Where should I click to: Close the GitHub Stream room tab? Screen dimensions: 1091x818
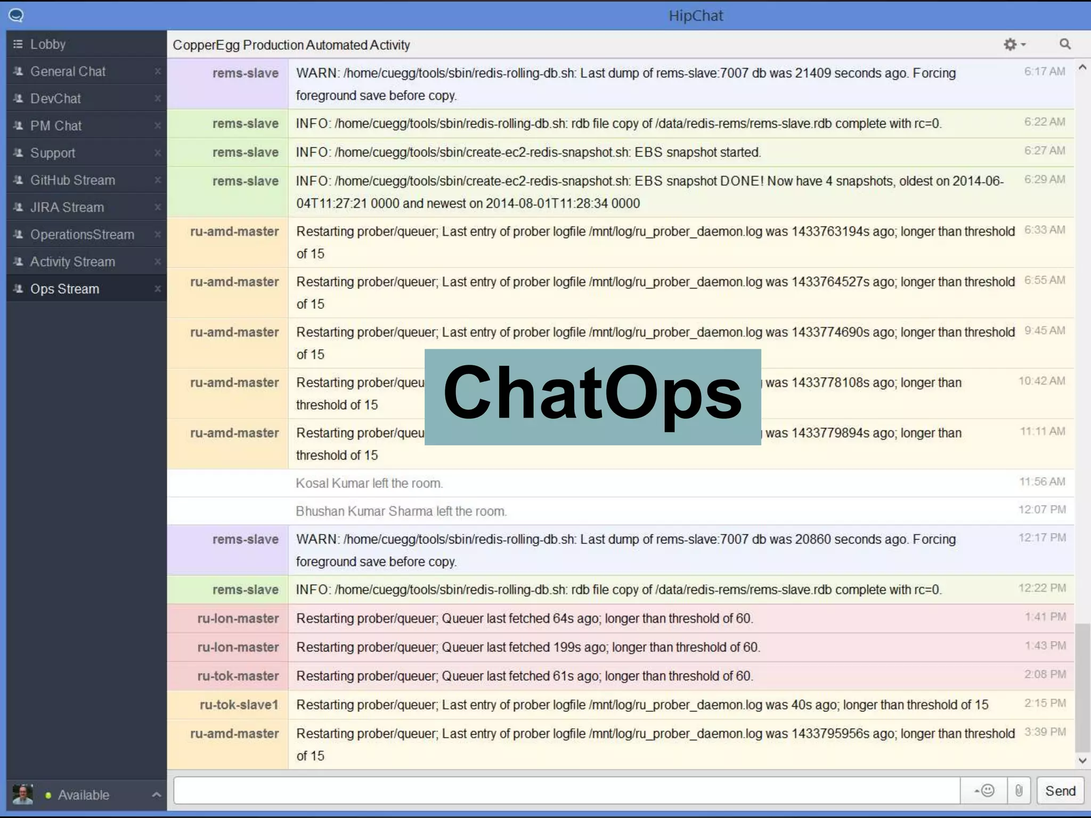point(158,180)
